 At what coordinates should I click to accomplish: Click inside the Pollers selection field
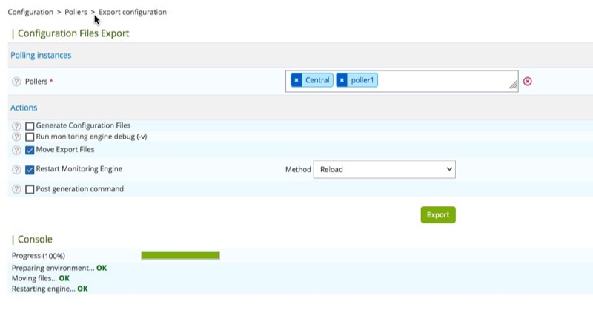click(x=445, y=80)
